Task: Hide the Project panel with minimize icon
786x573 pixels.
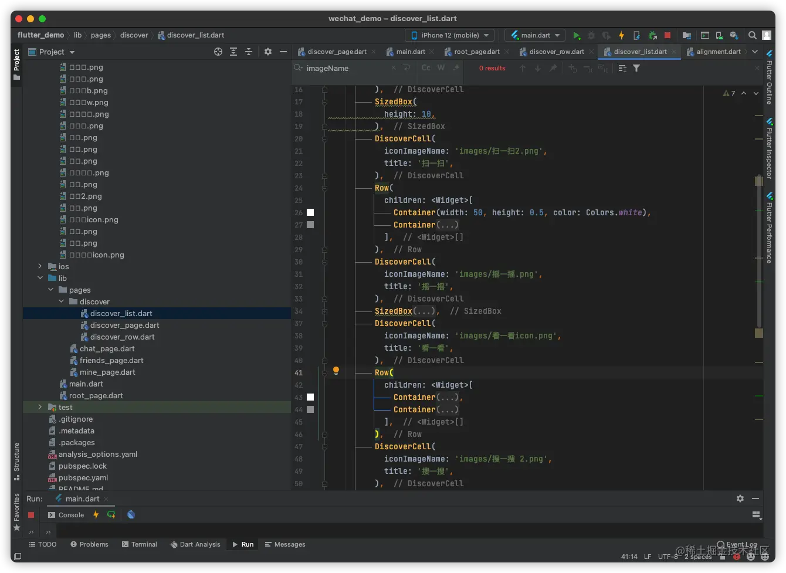Action: (283, 52)
